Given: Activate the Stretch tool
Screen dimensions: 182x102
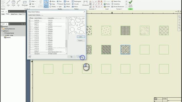Looking at the screenshot, I should click(67, 4).
